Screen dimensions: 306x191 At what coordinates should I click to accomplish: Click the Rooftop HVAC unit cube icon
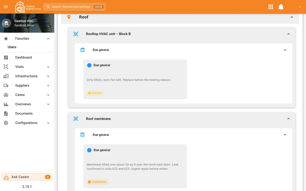point(76,34)
